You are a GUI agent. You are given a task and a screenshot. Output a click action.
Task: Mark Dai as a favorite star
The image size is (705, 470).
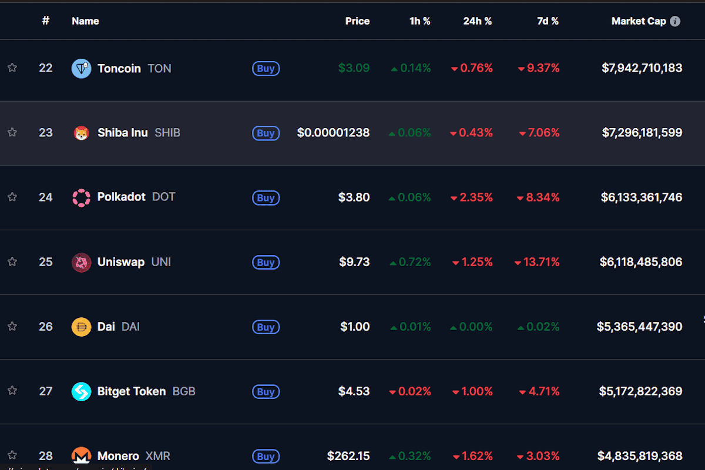[12, 326]
